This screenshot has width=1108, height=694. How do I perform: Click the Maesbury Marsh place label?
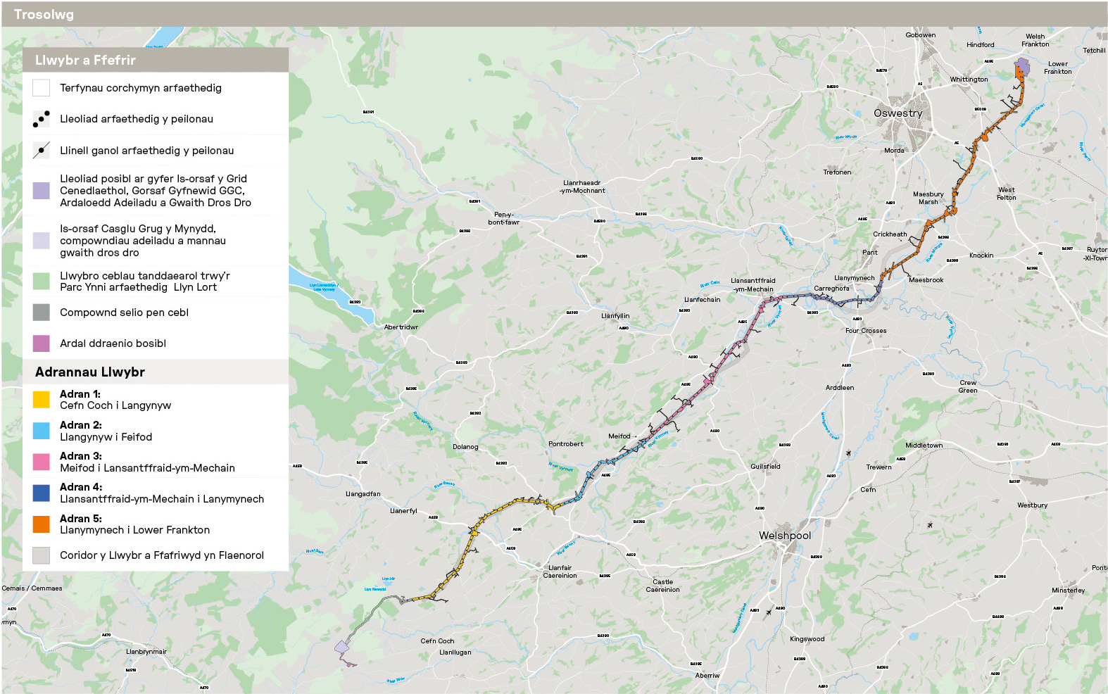pos(928,198)
